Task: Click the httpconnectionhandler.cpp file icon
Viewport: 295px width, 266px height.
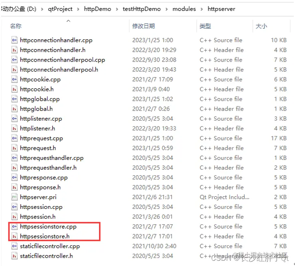Action: click(x=15, y=40)
